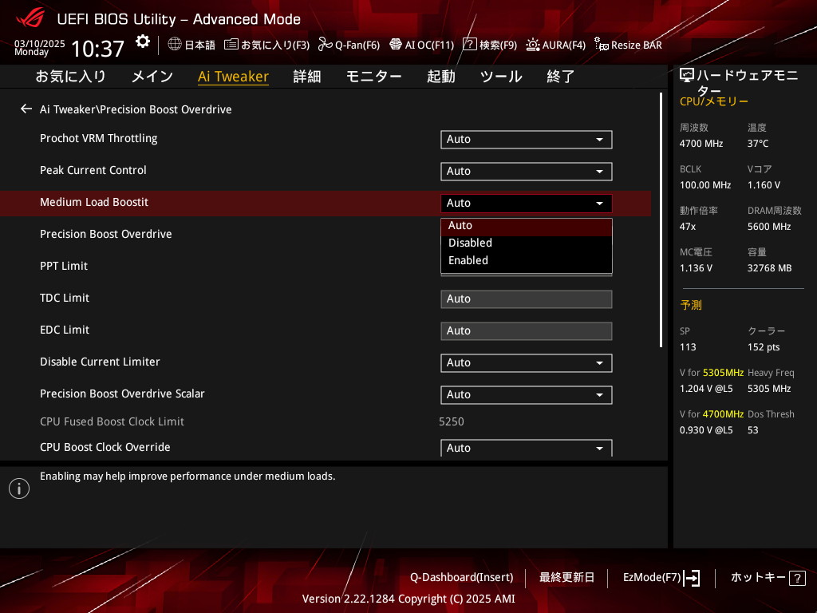Image resolution: width=817 pixels, height=613 pixels.
Task: Choose Auto in the open dropdown list
Action: click(527, 226)
